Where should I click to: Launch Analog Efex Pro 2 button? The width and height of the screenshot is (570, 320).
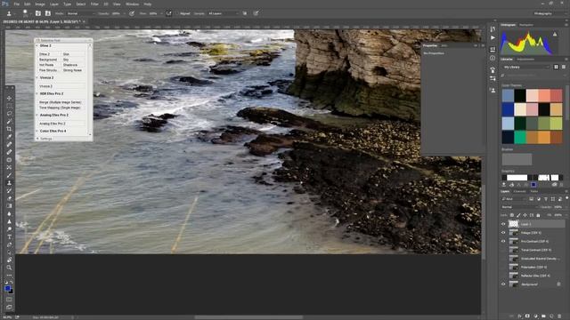(61, 124)
